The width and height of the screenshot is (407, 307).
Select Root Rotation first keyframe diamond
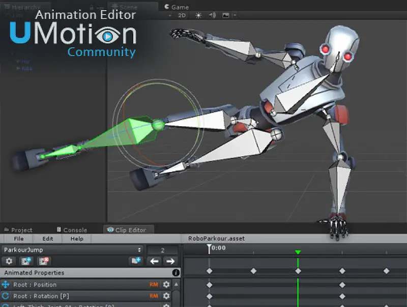click(x=210, y=296)
